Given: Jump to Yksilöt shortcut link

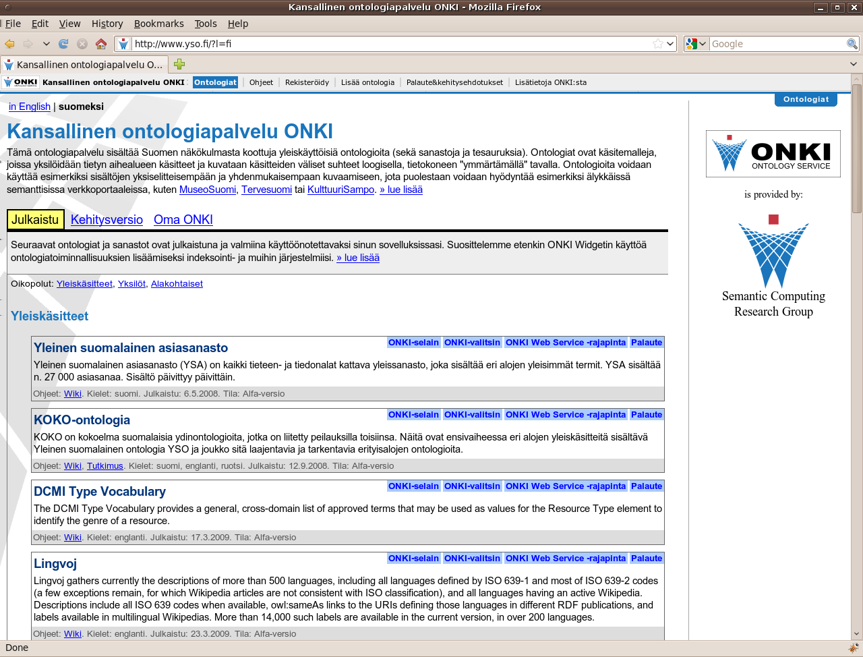Looking at the screenshot, I should coord(131,284).
